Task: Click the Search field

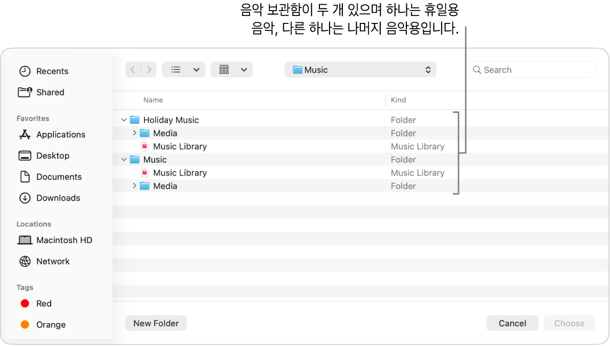Action: 532,70
